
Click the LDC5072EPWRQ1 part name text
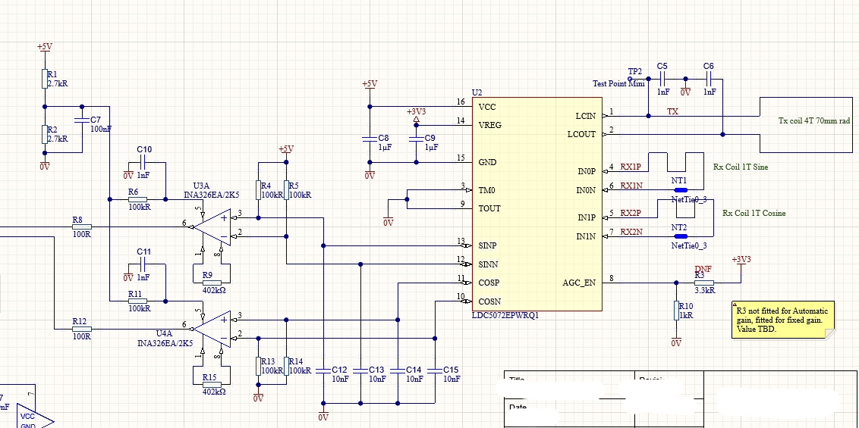[x=505, y=316]
